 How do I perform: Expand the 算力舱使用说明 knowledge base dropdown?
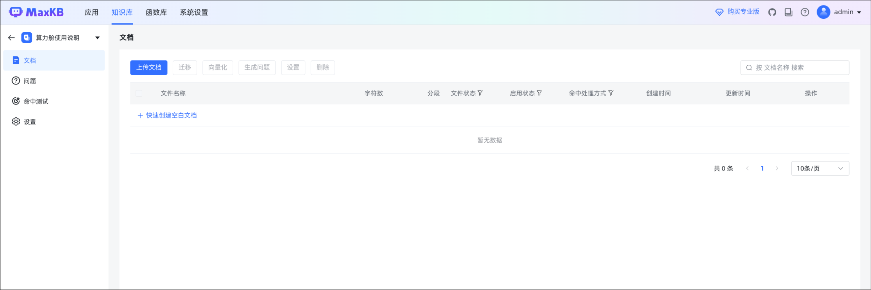tap(97, 38)
